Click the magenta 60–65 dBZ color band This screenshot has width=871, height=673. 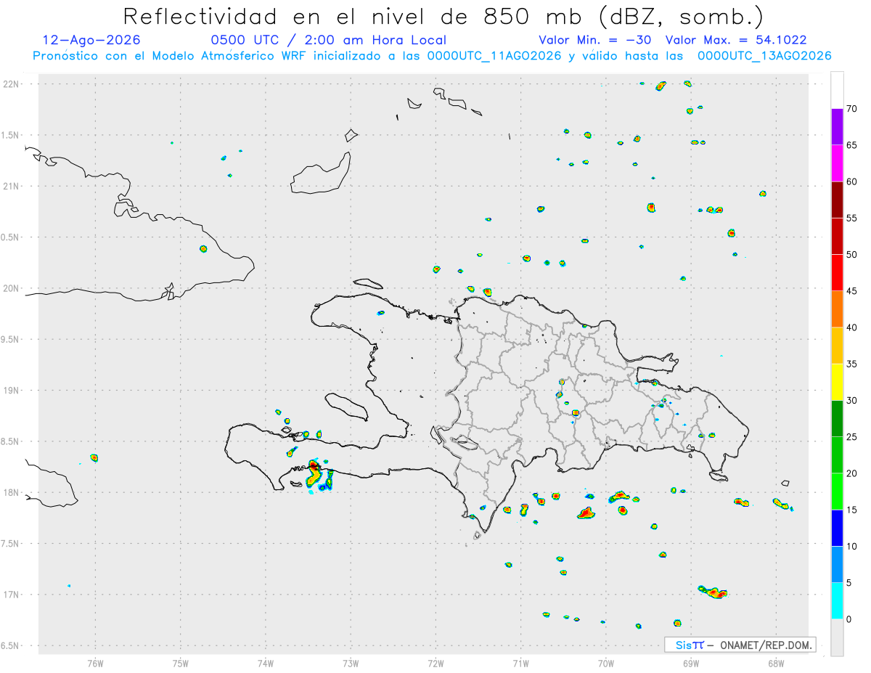pos(837,163)
